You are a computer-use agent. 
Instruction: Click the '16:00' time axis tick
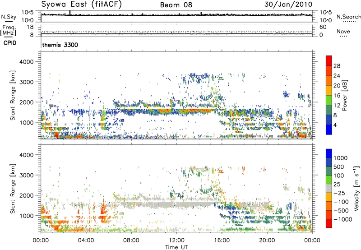click(222, 241)
